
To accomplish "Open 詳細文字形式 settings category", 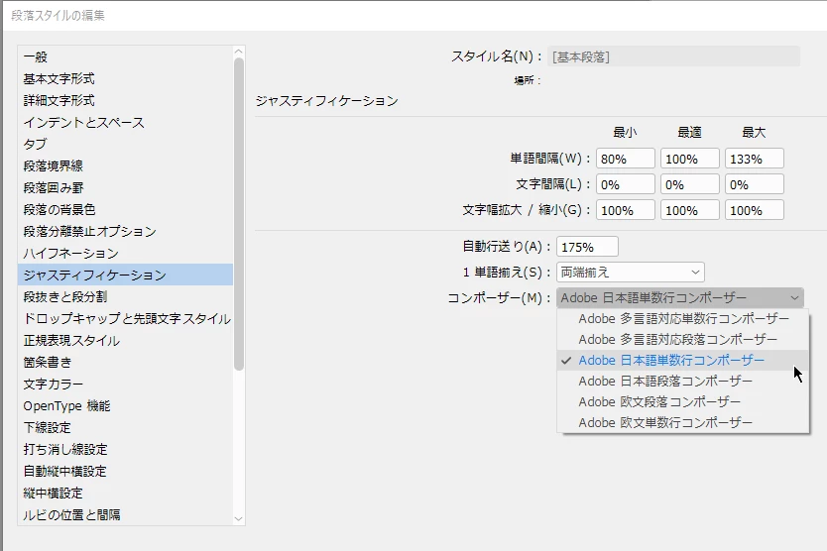I will pyautogui.click(x=125, y=100).
